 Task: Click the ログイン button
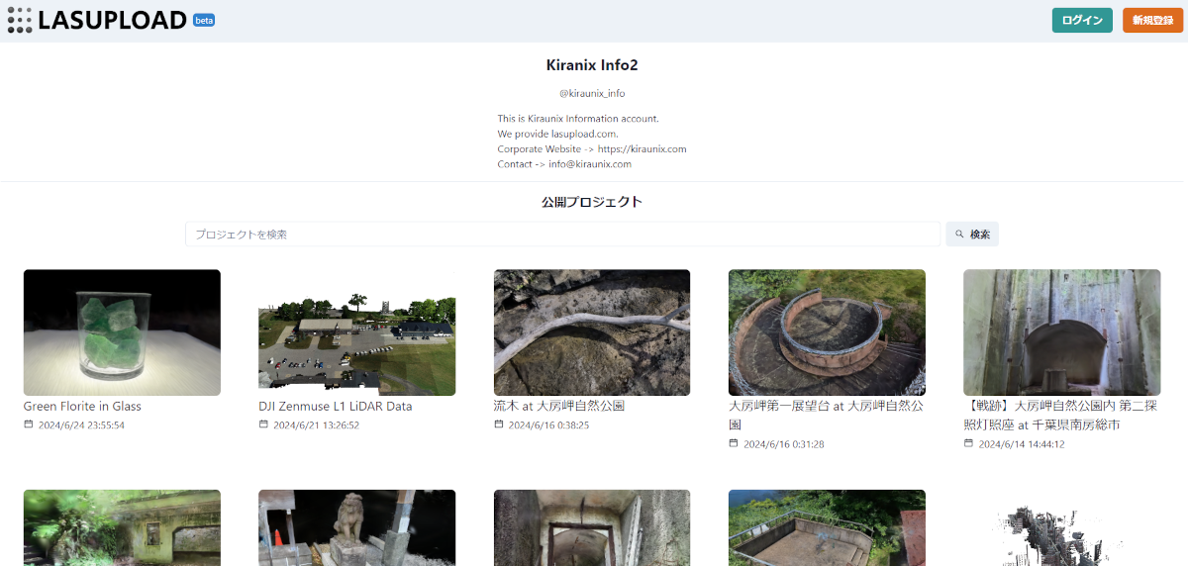click(x=1082, y=21)
